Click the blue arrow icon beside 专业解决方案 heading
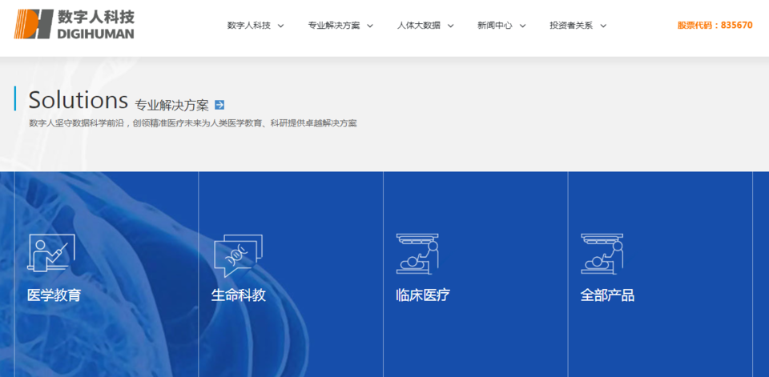 219,105
